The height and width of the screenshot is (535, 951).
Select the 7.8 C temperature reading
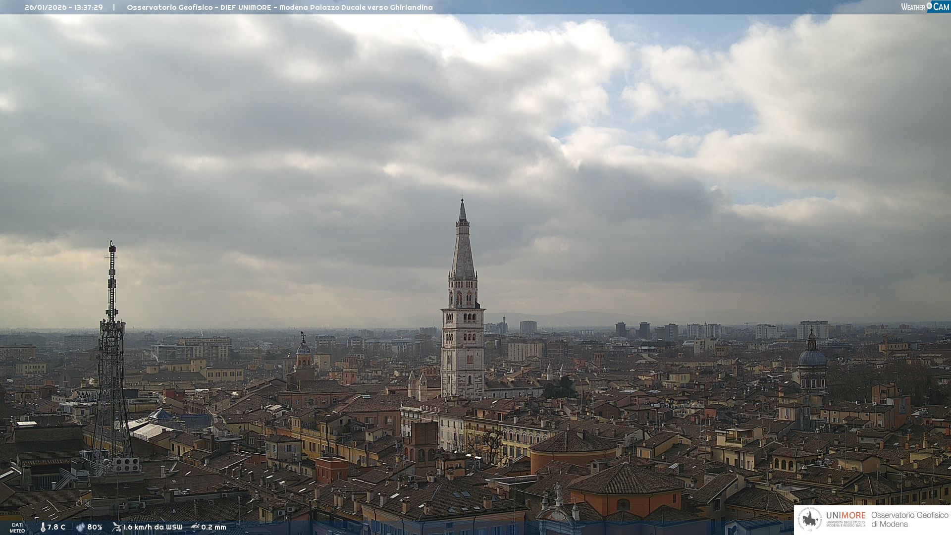click(56, 527)
